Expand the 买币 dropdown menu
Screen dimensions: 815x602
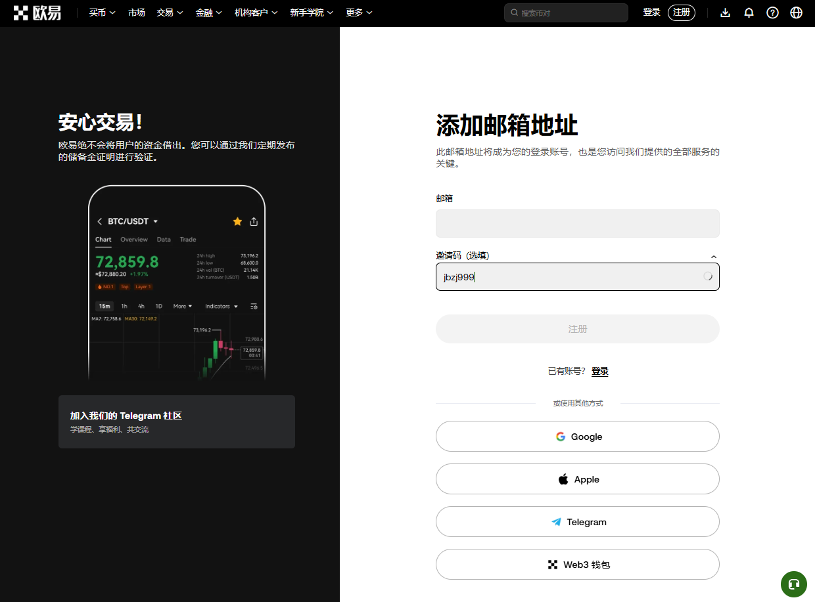pyautogui.click(x=103, y=12)
